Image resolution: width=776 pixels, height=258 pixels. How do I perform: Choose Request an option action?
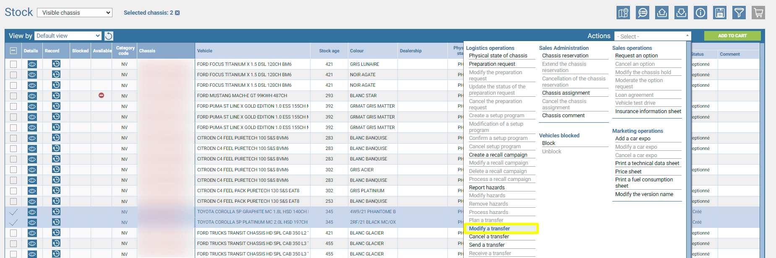point(637,56)
